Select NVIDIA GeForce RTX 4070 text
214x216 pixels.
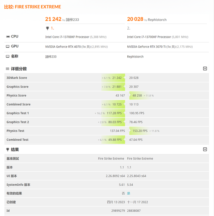(x=63, y=47)
